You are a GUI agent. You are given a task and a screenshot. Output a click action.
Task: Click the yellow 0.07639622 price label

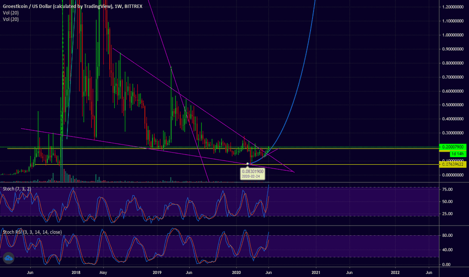(x=452, y=164)
